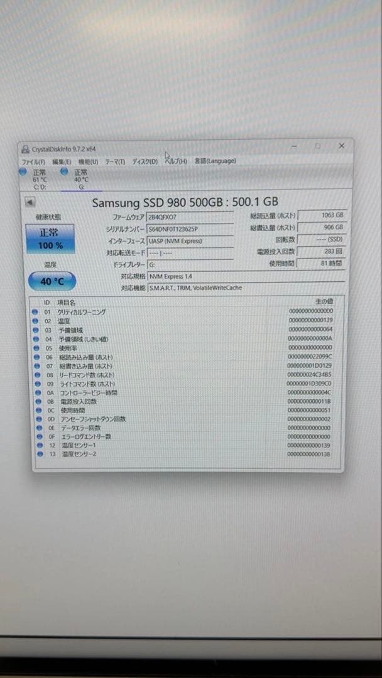Click the S.M.A.R.T., TRIM features field
Screen dimensions: 382x678
pyautogui.click(x=246, y=288)
